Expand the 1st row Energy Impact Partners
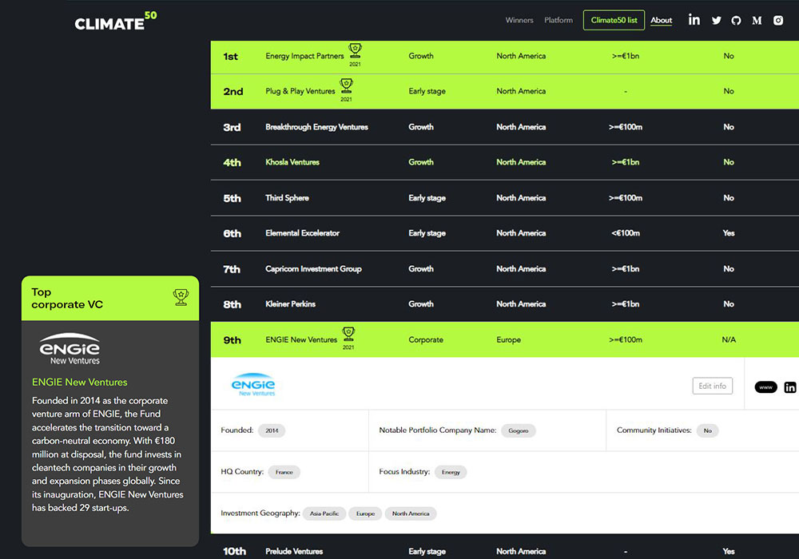Screen dimensions: 799x559 coord(504,57)
